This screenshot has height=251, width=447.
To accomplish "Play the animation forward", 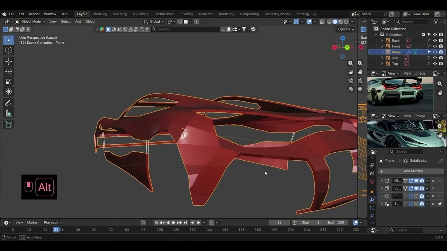I will [x=174, y=222].
